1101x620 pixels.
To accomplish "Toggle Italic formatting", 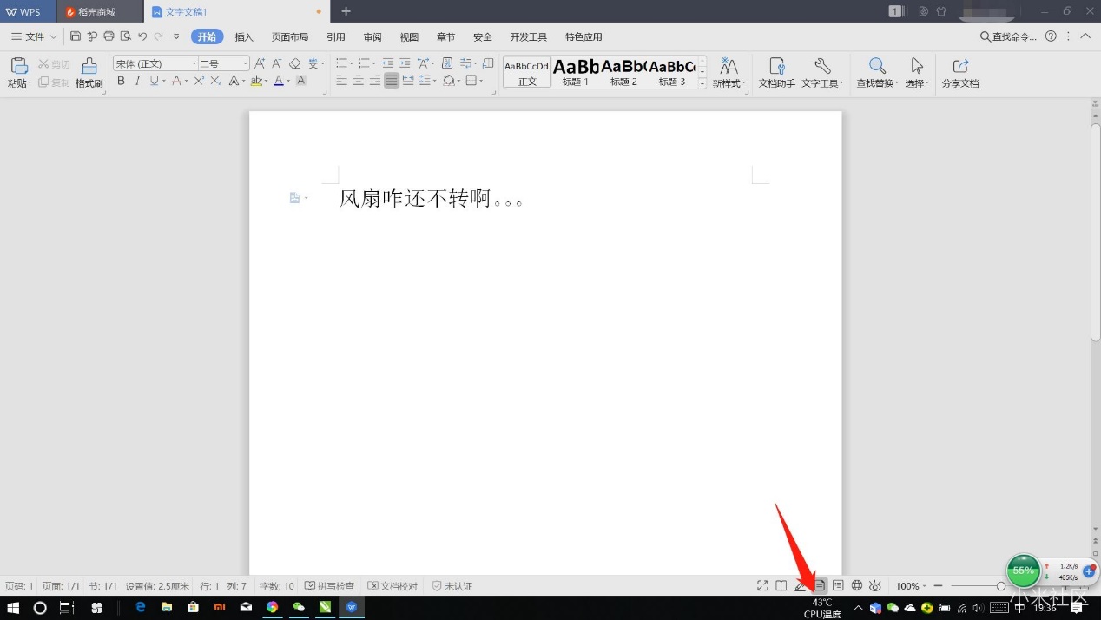I will (x=137, y=81).
